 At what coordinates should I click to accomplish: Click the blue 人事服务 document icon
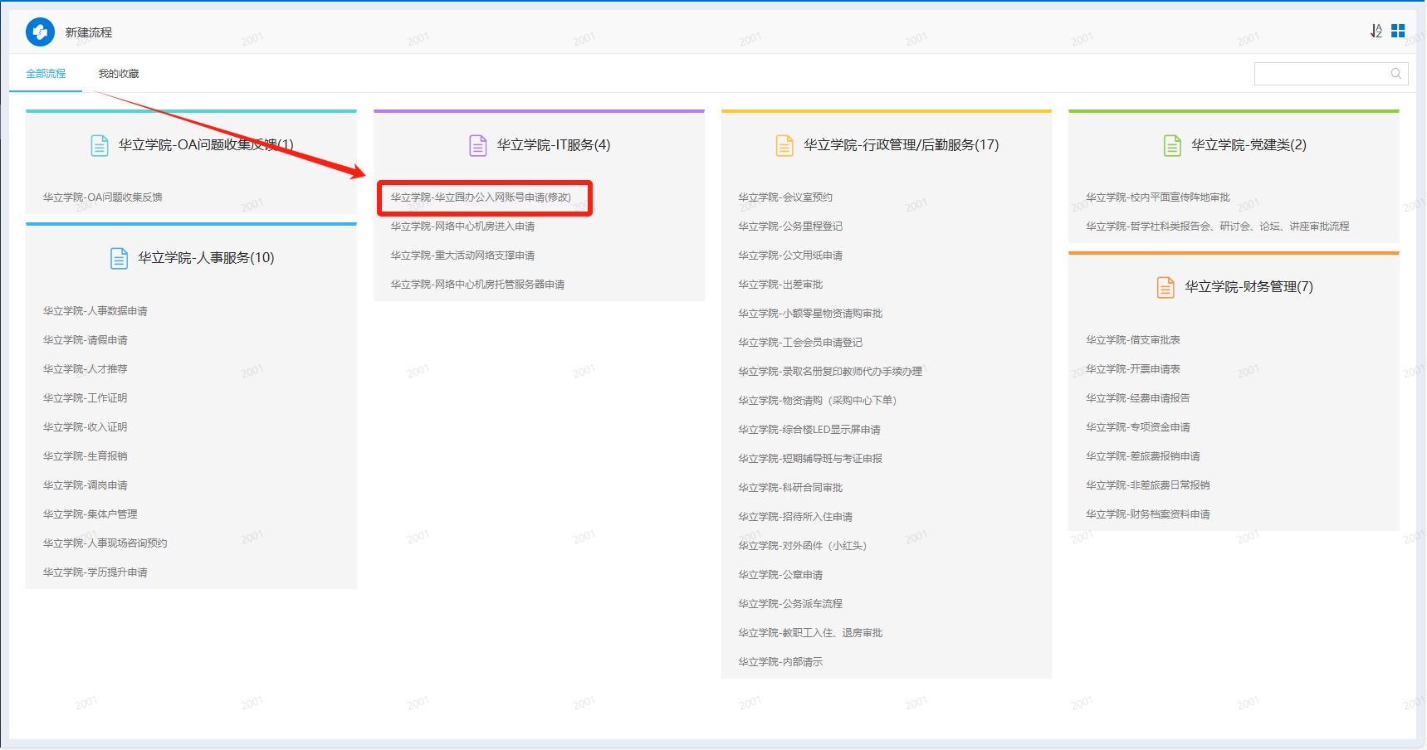pyautogui.click(x=119, y=258)
